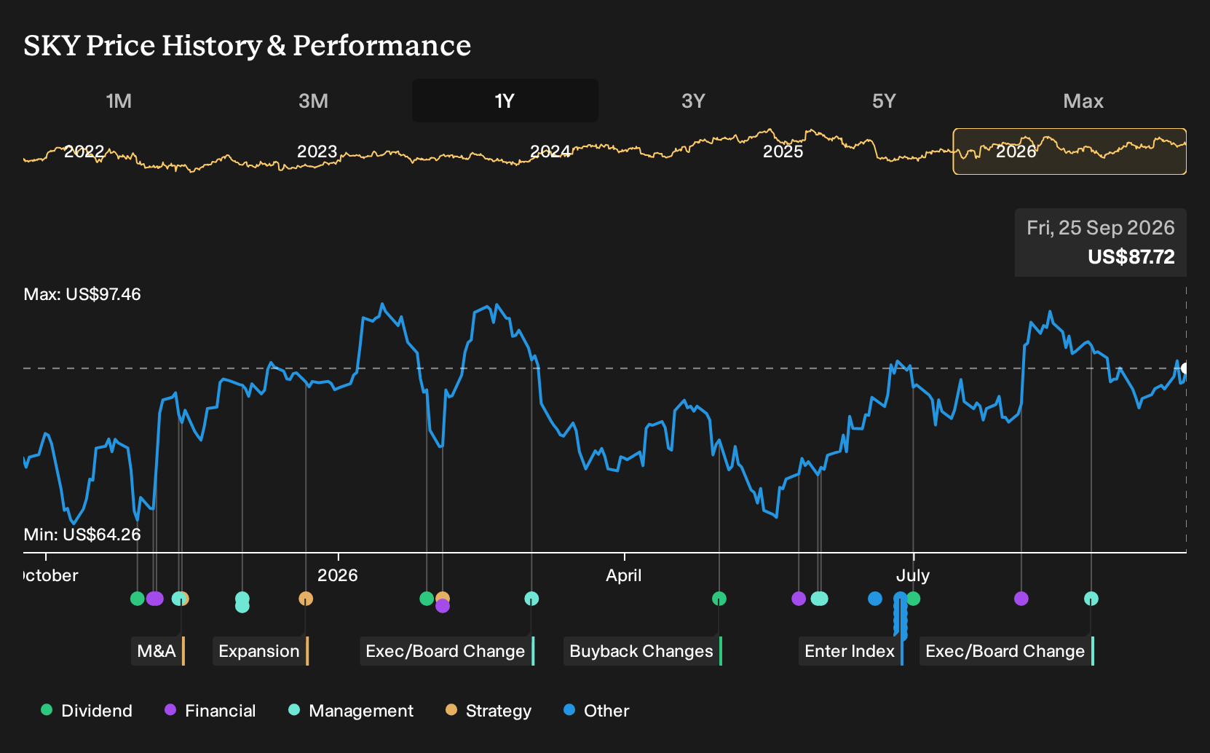Show the Max price history
The image size is (1210, 753).
tap(1083, 100)
